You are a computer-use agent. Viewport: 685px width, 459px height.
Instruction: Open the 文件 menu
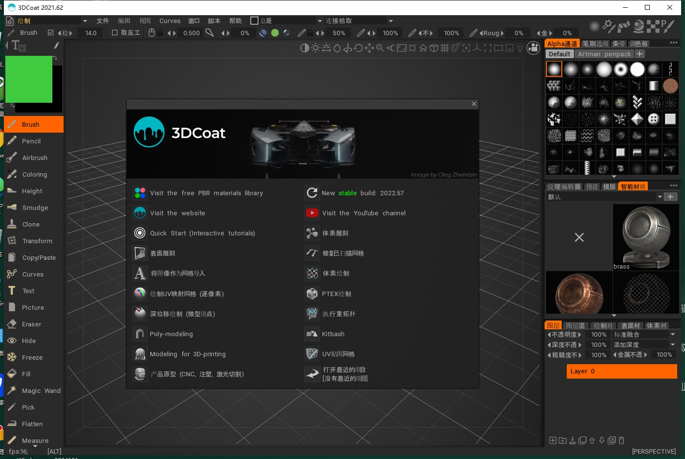coord(103,21)
